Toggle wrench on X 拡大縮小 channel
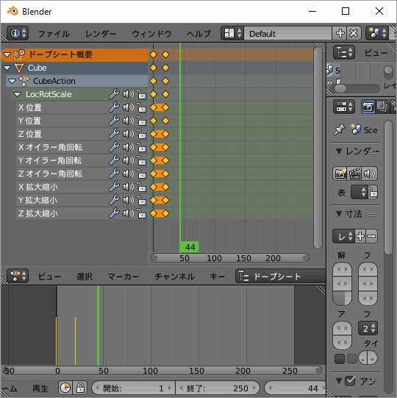The height and width of the screenshot is (398, 397). click(114, 187)
